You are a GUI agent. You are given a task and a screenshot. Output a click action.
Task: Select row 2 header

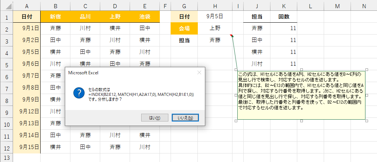click(6, 29)
